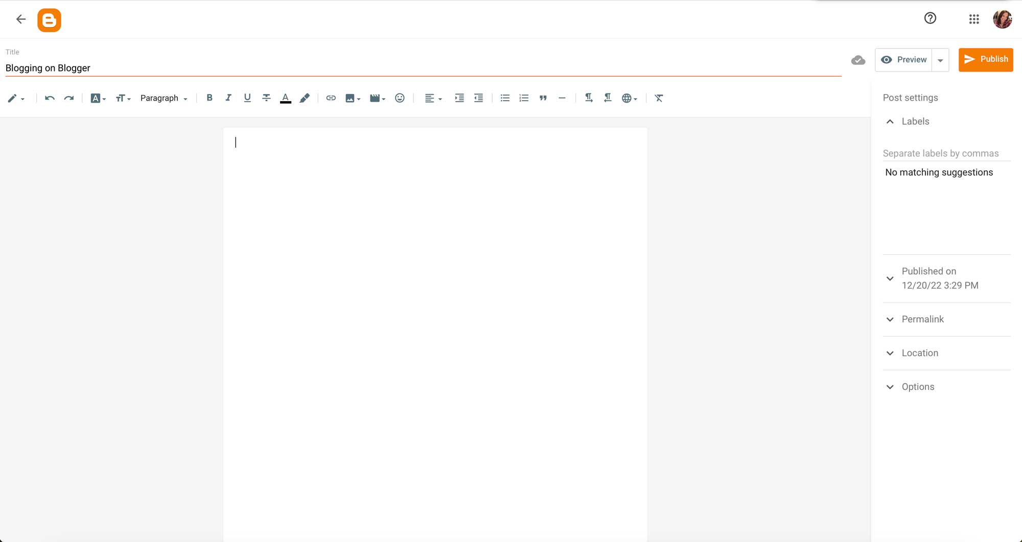The height and width of the screenshot is (542, 1022).
Task: Open the Google apps grid menu
Action: tap(973, 19)
